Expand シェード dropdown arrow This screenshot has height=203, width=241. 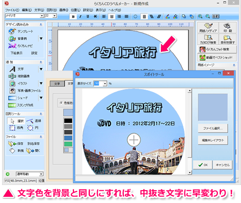pos(41,98)
